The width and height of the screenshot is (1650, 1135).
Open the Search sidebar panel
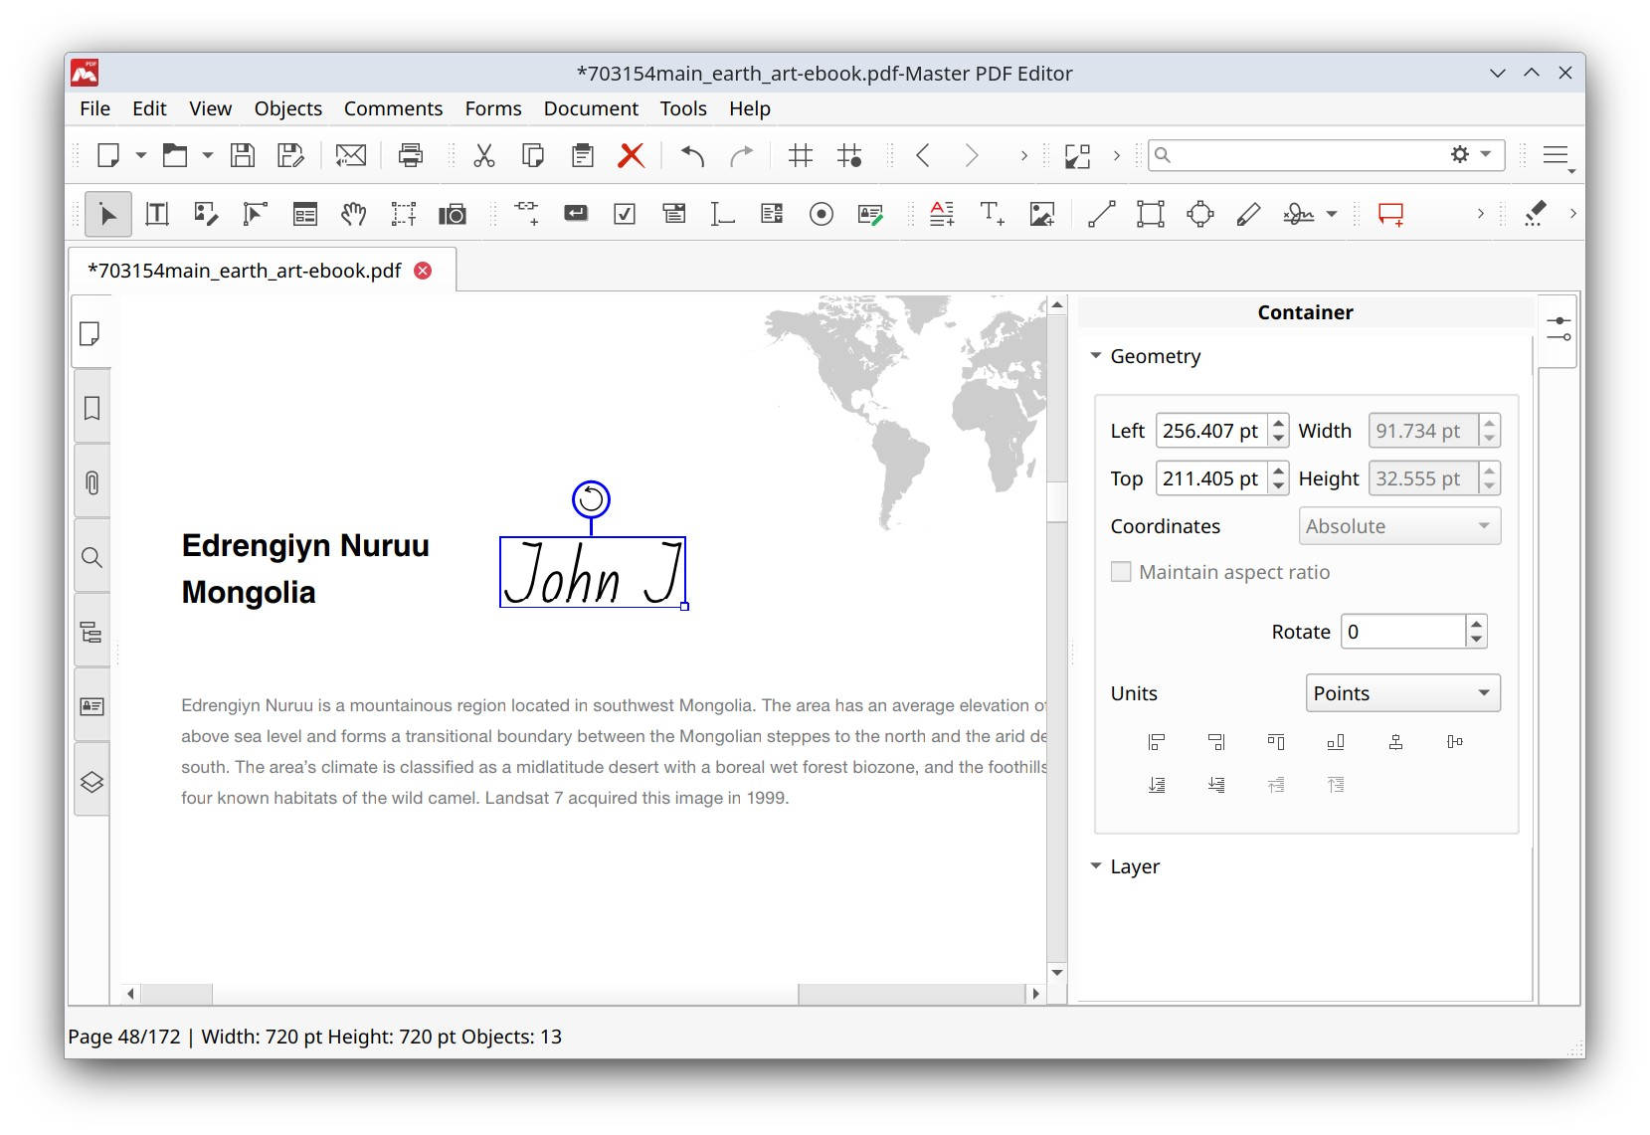pyautogui.click(x=92, y=557)
